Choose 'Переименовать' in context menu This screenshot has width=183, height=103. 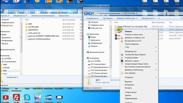(x=131, y=98)
